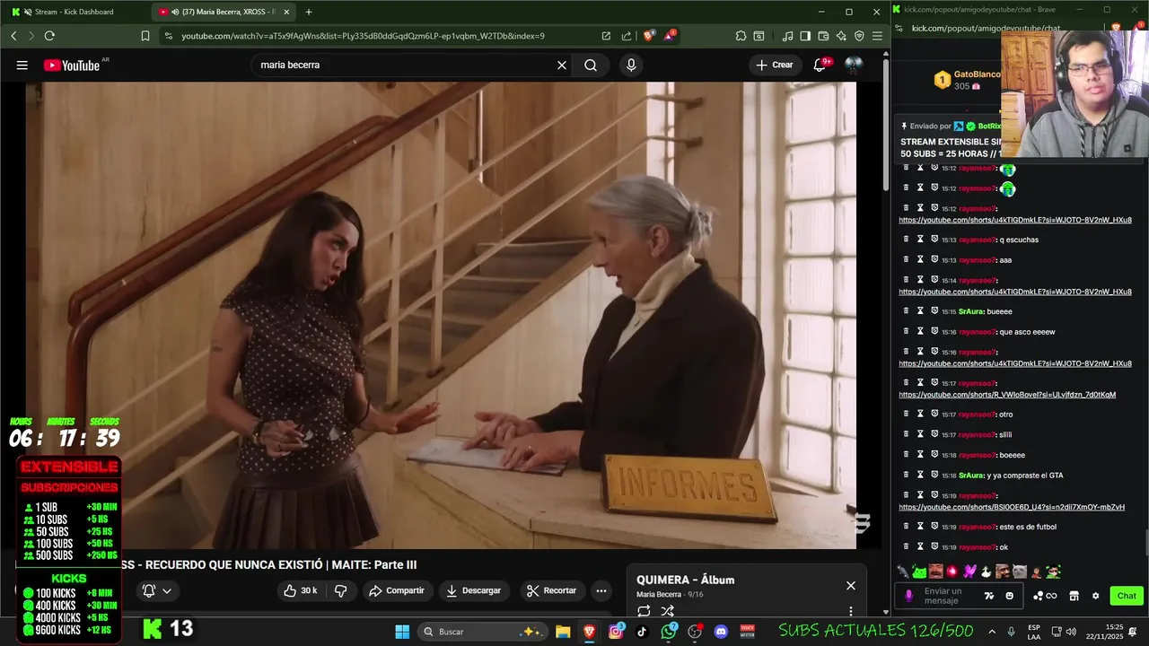Open Brave Rewards triangle icon
The height and width of the screenshot is (646, 1149).
pyautogui.click(x=670, y=36)
